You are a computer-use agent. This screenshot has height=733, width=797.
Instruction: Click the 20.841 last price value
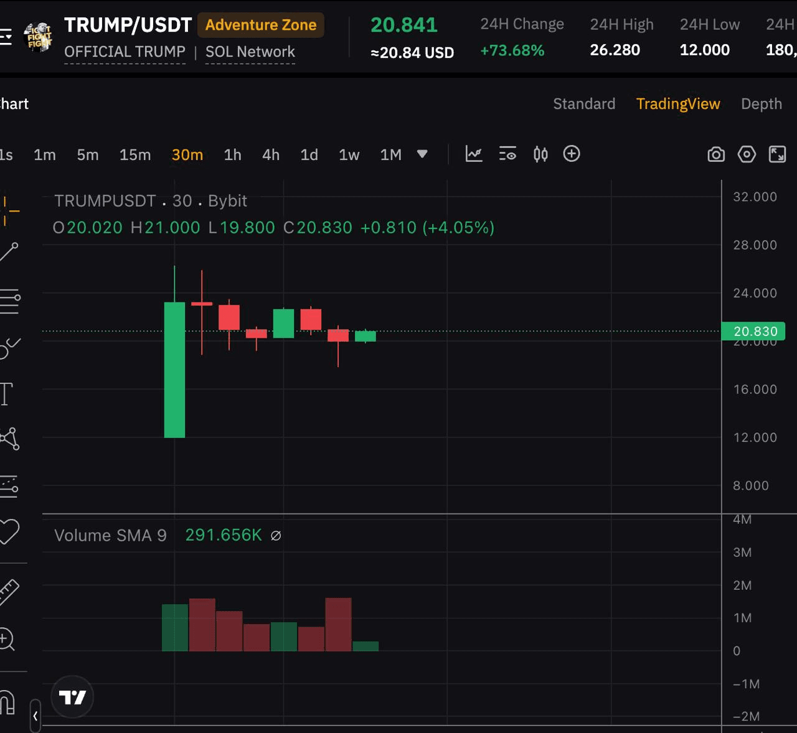pyautogui.click(x=404, y=25)
